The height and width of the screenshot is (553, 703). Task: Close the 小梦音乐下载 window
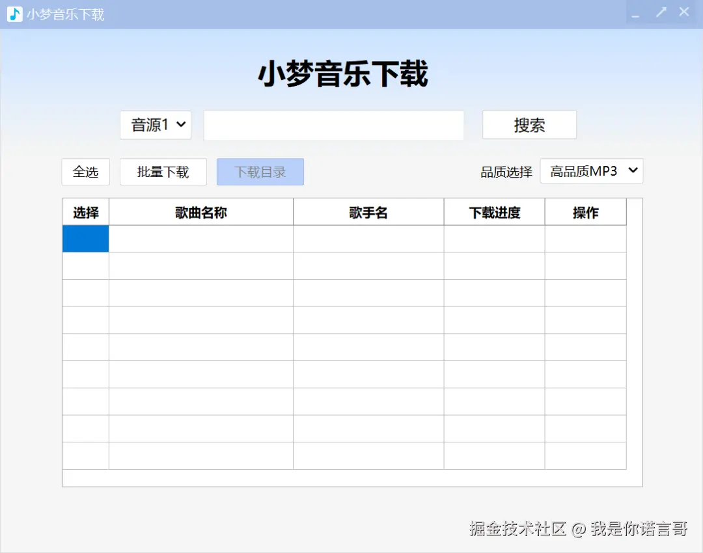coord(683,12)
